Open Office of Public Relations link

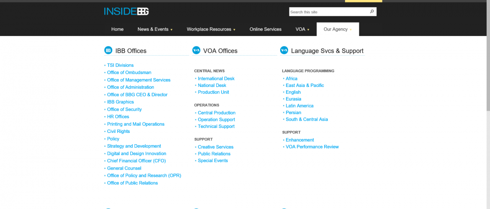132,183
